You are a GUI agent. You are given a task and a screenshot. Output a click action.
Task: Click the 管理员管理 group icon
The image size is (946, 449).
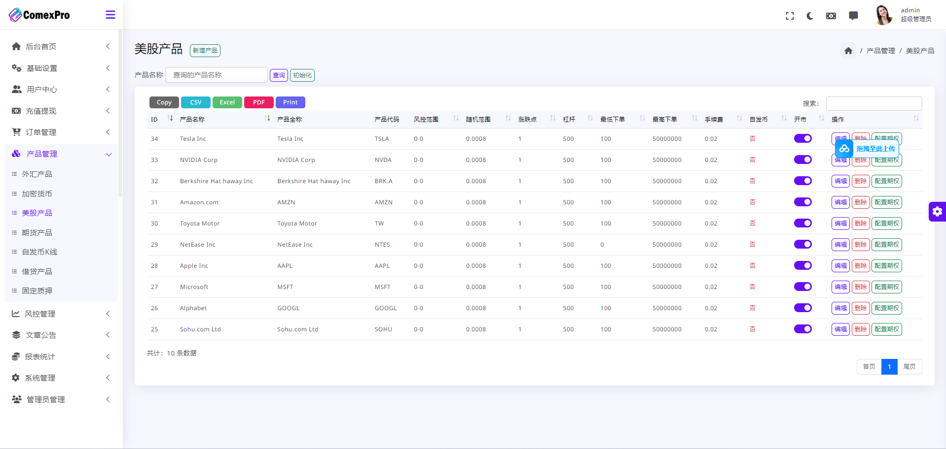click(x=17, y=399)
